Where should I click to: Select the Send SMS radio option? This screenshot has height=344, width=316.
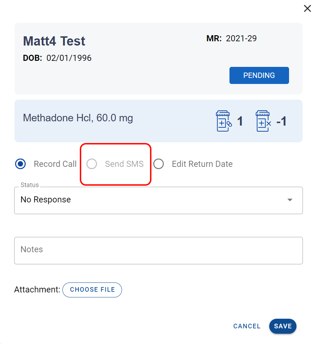(x=92, y=164)
